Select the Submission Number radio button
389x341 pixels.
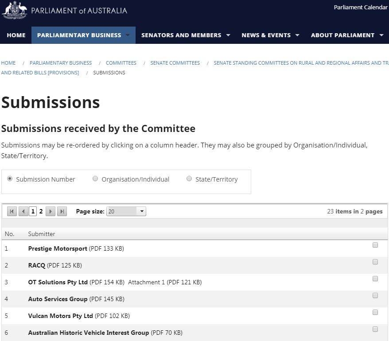click(10, 178)
